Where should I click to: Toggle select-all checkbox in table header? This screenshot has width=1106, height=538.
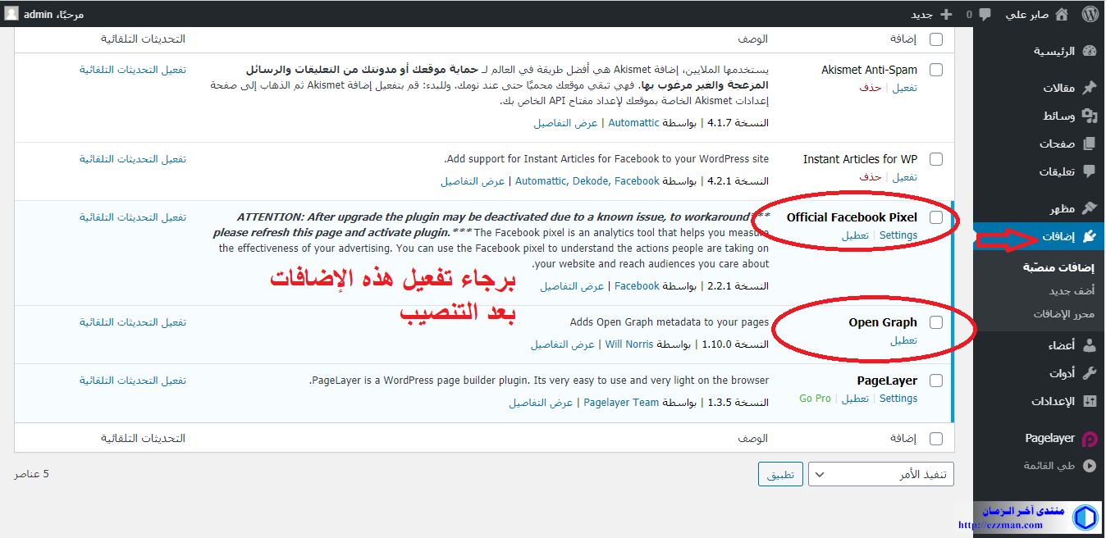tap(936, 39)
